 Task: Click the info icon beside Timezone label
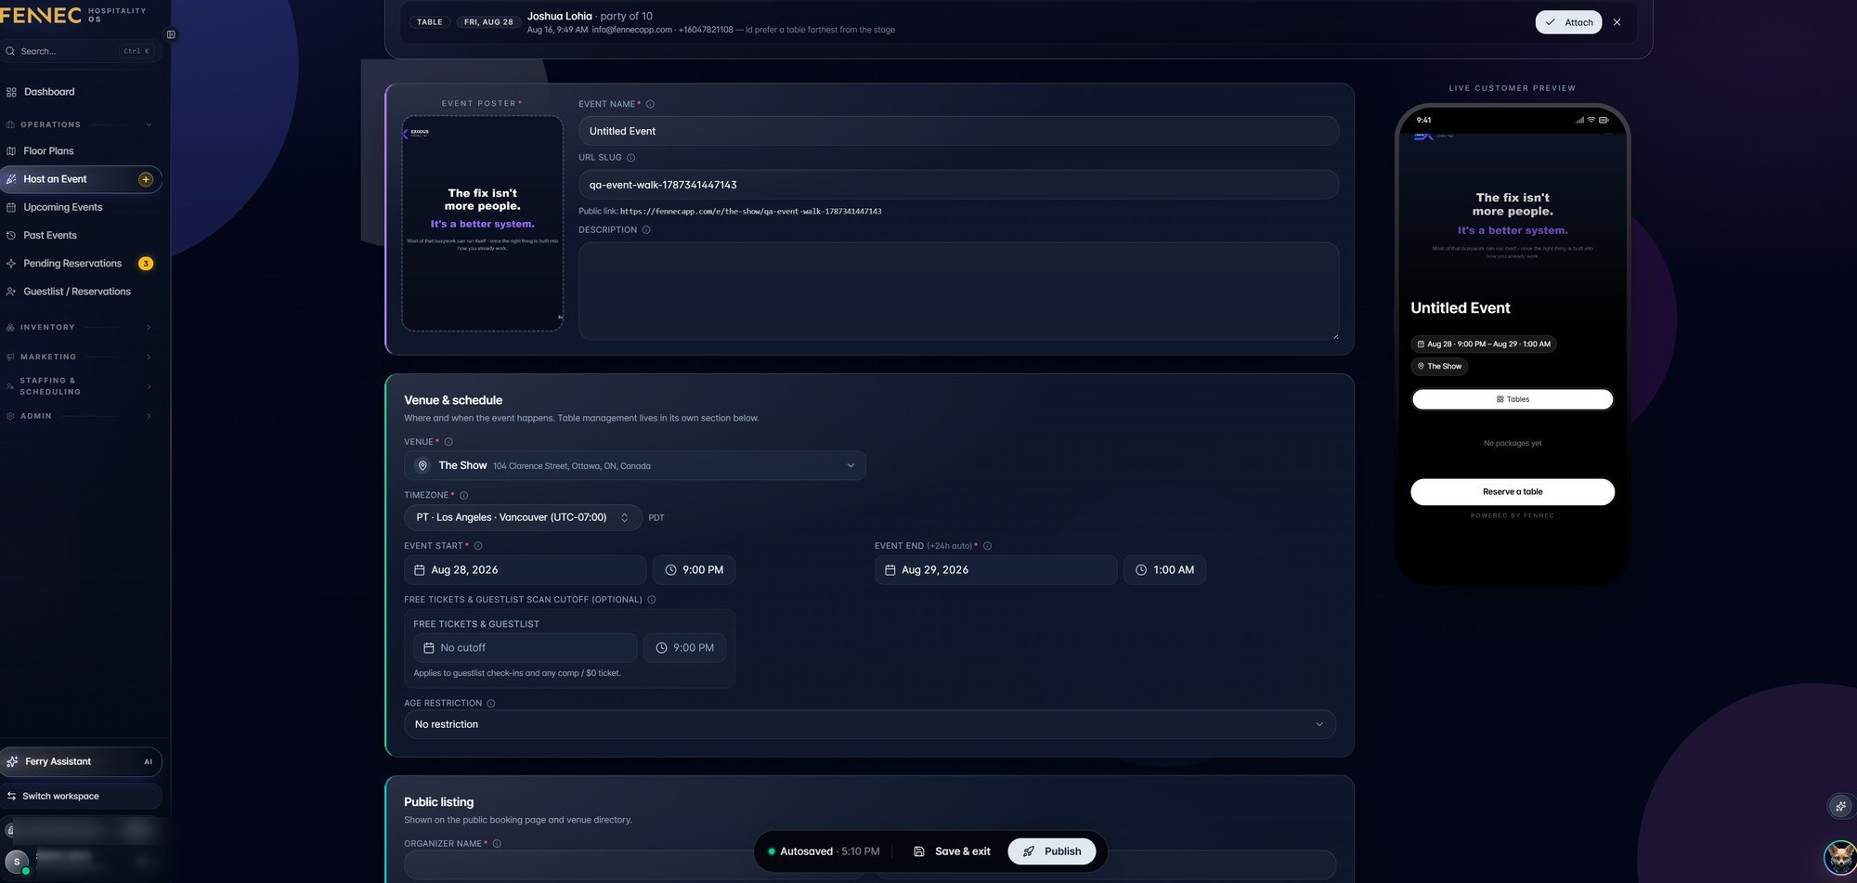463,496
